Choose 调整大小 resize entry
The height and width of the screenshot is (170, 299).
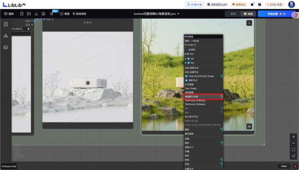pyautogui.click(x=203, y=147)
